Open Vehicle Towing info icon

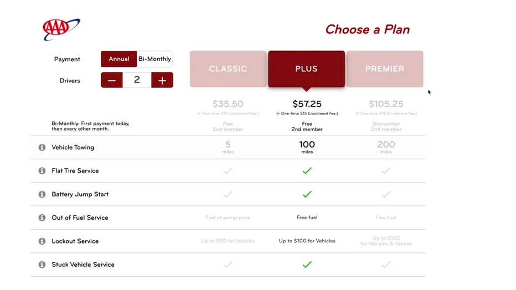[42, 148]
